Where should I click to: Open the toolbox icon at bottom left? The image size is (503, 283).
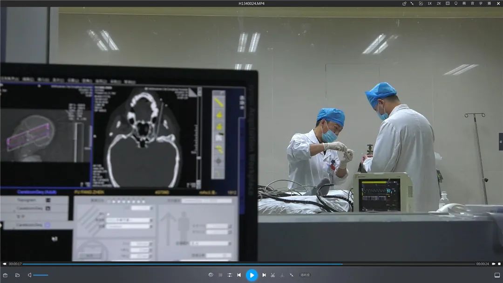click(6, 275)
